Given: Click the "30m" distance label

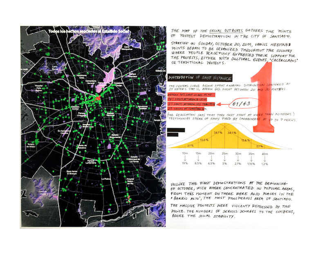Looking at the screenshot, I should tap(238, 154).
